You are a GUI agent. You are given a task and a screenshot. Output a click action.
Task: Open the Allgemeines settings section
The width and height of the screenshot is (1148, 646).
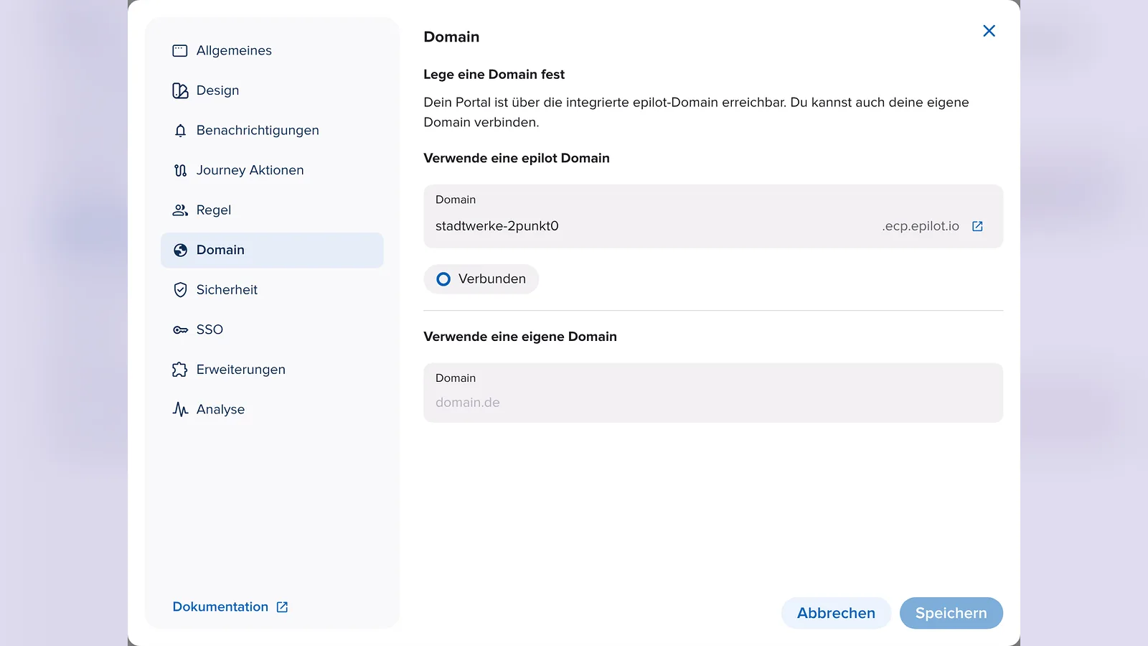pos(272,50)
